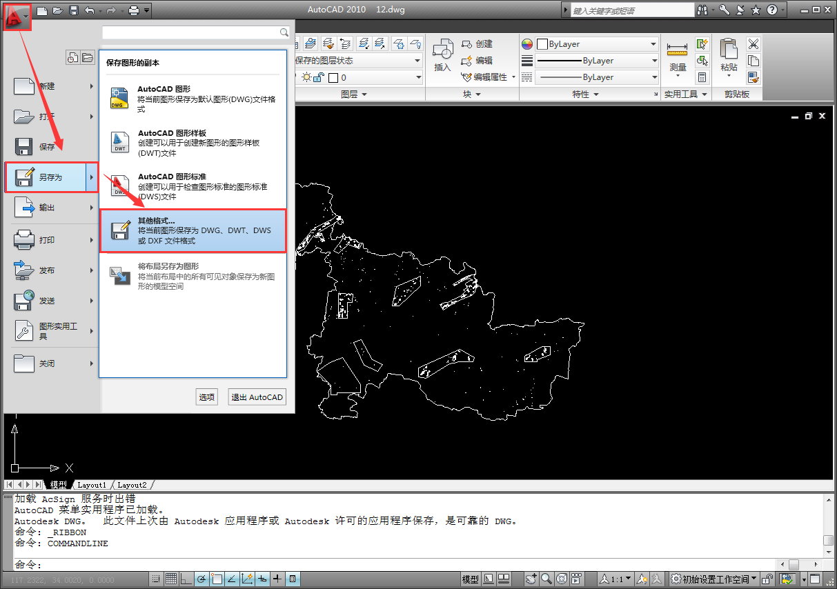The width and height of the screenshot is (837, 589).
Task: Click the layer 0 white color swatch
Action: click(333, 78)
